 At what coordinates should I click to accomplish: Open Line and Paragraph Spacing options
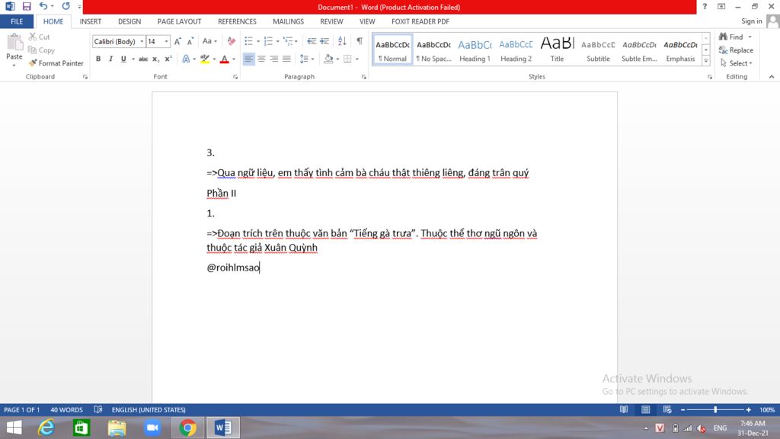[307, 59]
